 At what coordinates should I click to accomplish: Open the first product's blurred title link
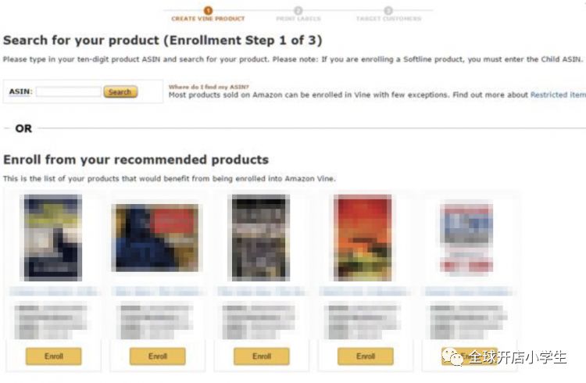click(x=53, y=292)
